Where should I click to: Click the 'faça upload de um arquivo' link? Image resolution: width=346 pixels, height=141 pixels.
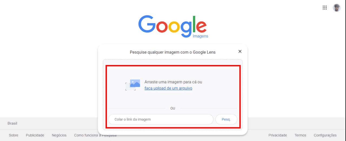168,88
